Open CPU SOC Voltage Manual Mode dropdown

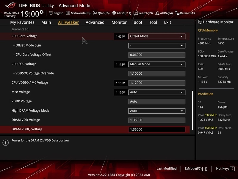point(157,64)
